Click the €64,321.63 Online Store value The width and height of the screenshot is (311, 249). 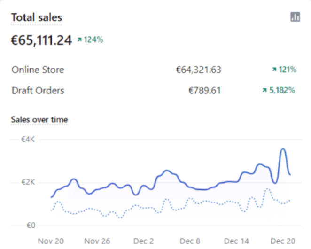[198, 70]
